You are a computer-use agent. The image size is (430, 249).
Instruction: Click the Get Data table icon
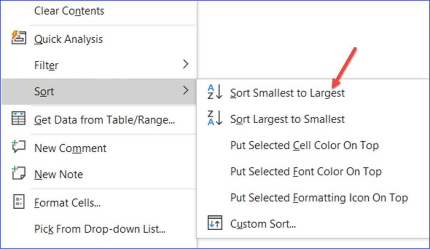click(x=19, y=119)
